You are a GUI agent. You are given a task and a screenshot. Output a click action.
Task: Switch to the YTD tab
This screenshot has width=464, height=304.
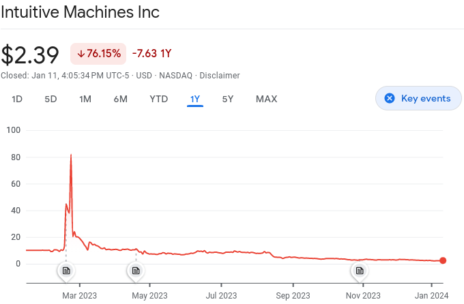pyautogui.click(x=158, y=99)
